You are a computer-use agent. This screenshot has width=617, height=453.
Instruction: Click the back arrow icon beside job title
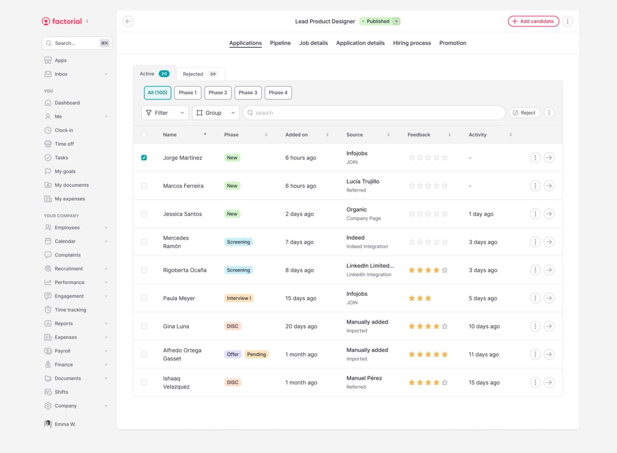pos(128,21)
